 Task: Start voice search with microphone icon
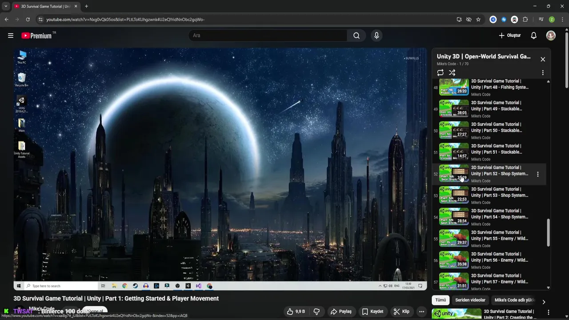click(x=377, y=36)
